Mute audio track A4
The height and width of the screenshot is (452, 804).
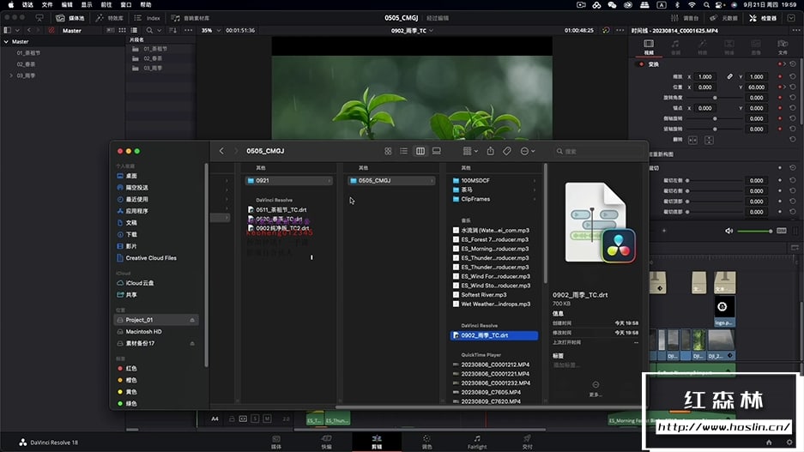(268, 419)
